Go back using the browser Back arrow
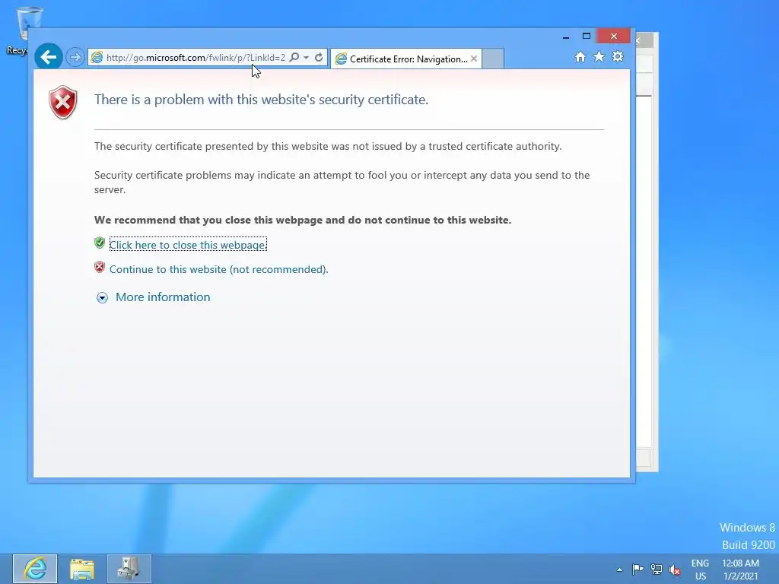Image resolution: width=779 pixels, height=584 pixels. pos(48,57)
